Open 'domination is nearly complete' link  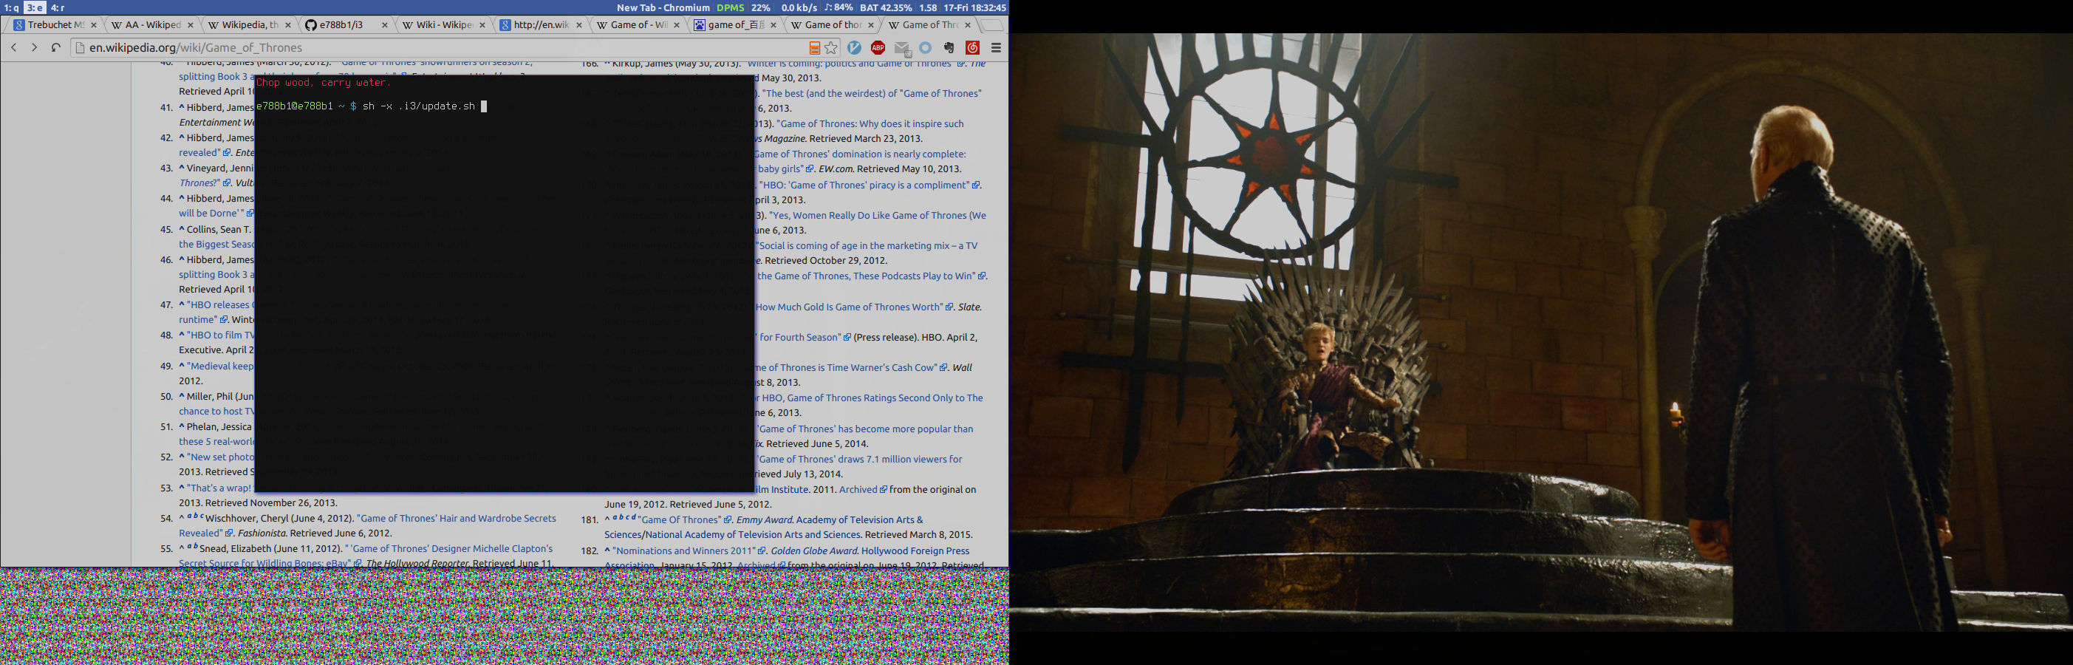pos(859,154)
